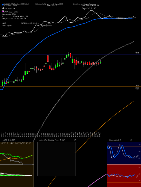Open the blue Stochastics sub-chart

pos(124,153)
